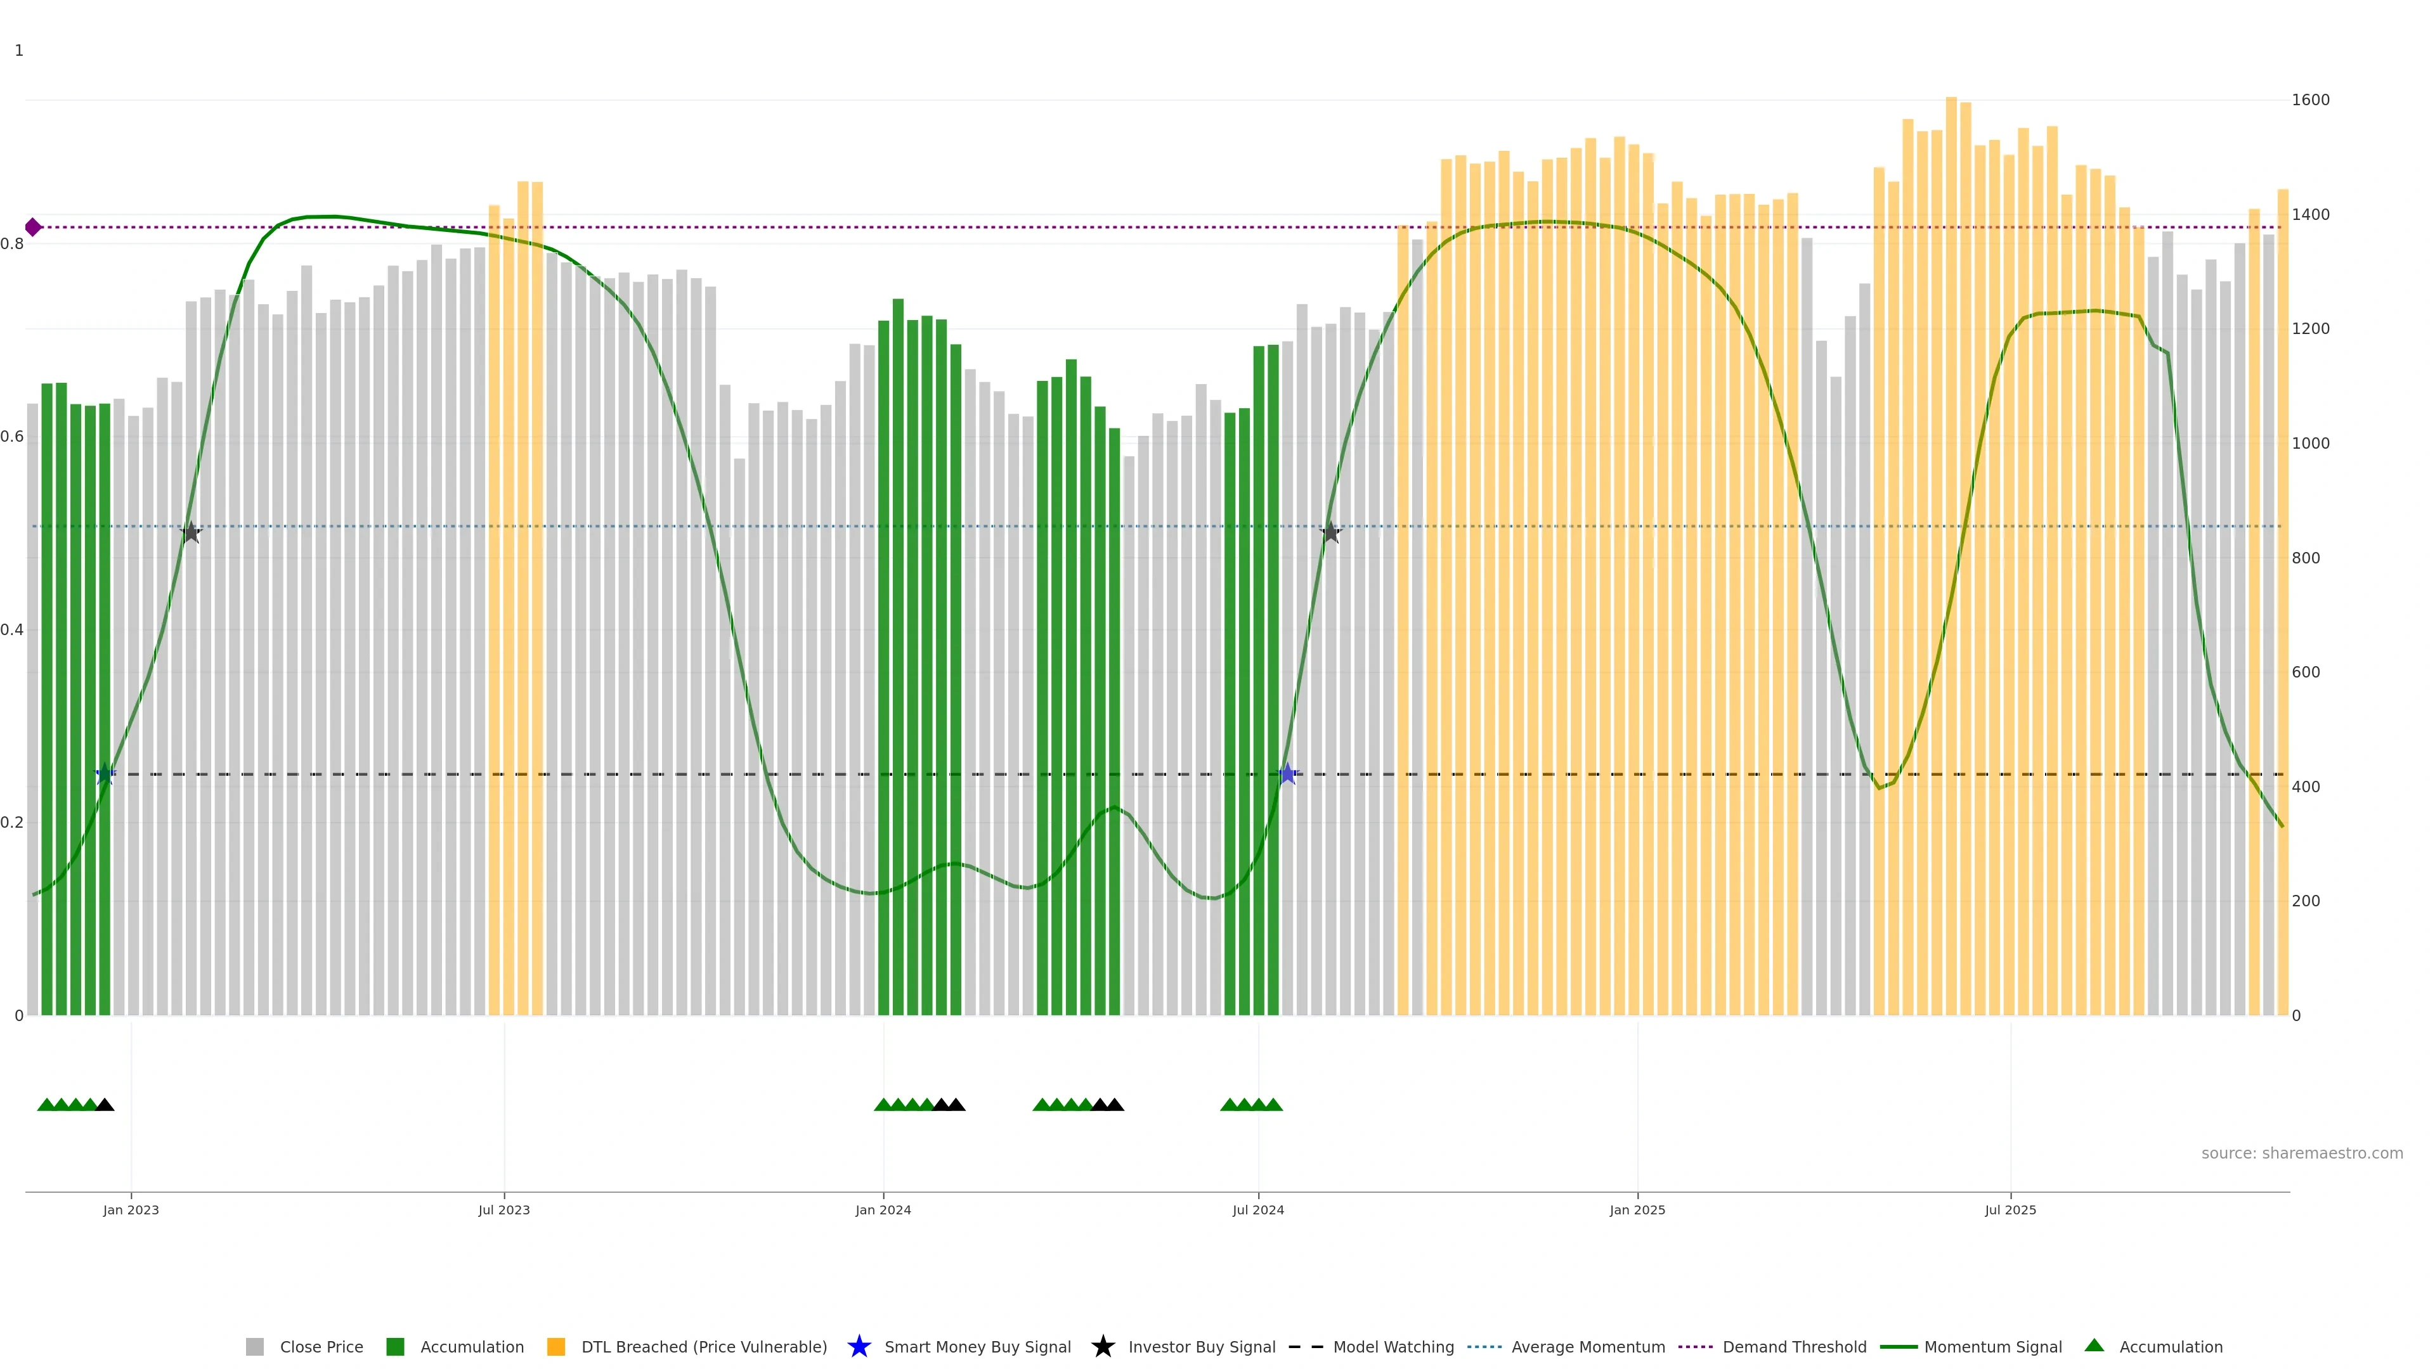Toggle the Average Momentum legend entry
The width and height of the screenshot is (2435, 1369).
point(1587,1346)
